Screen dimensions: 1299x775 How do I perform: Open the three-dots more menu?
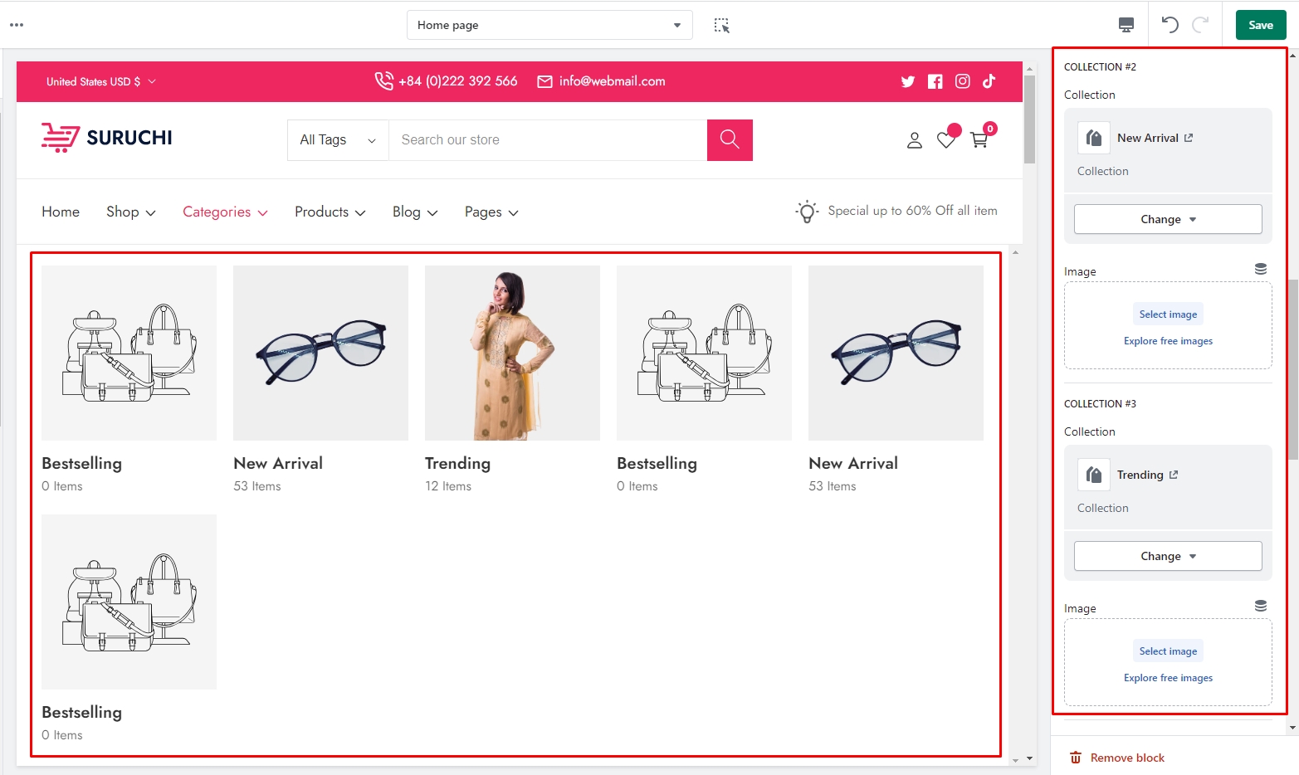tap(17, 25)
